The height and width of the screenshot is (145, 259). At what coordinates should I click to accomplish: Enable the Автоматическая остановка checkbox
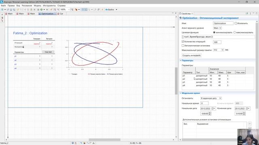pos(183,46)
